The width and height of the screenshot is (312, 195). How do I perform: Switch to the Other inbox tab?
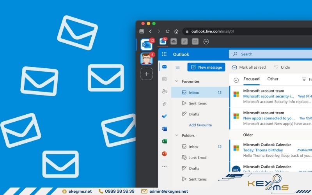point(273,79)
